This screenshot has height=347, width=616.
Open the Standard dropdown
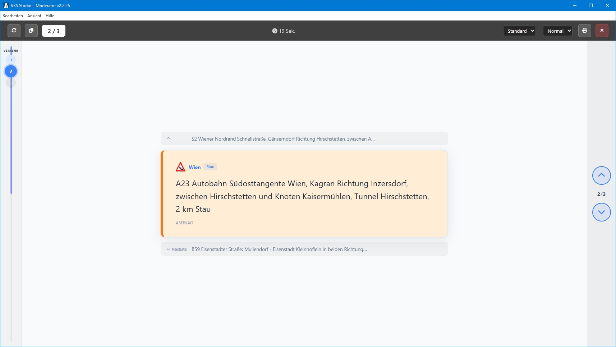point(519,31)
